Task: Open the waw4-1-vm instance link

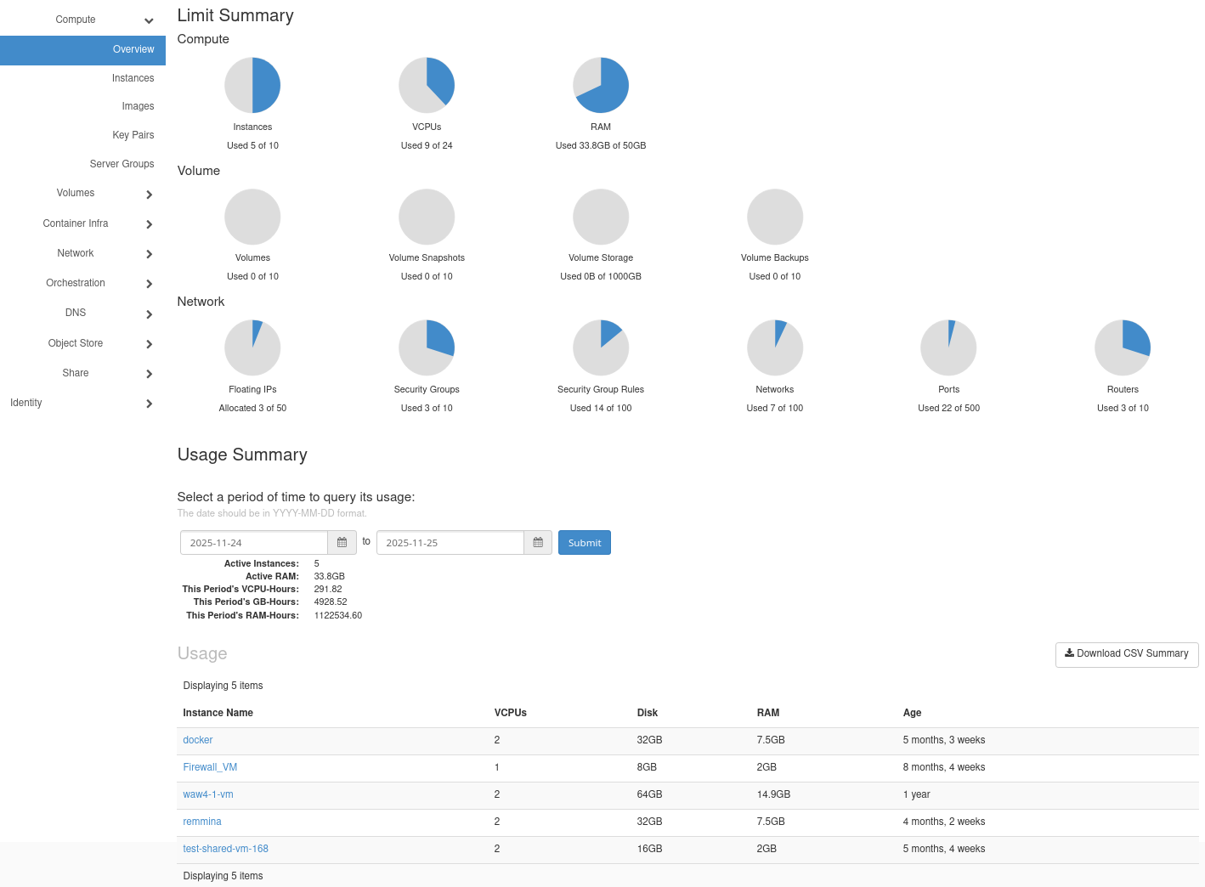Action: [x=208, y=794]
